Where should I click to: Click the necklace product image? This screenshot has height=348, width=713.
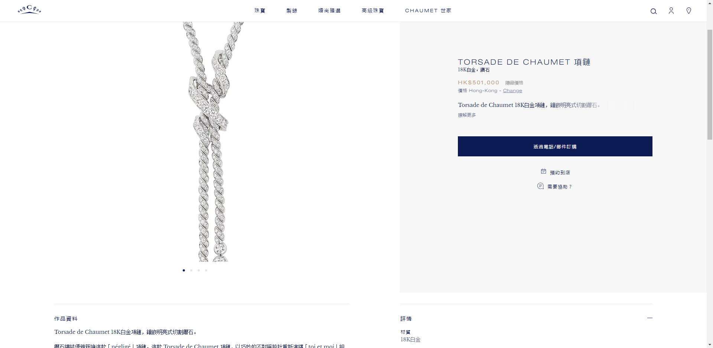pyautogui.click(x=210, y=142)
